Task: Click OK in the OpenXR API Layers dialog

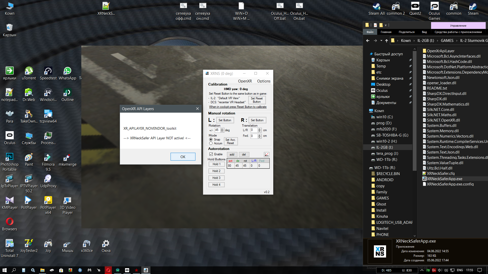Action: [x=183, y=157]
